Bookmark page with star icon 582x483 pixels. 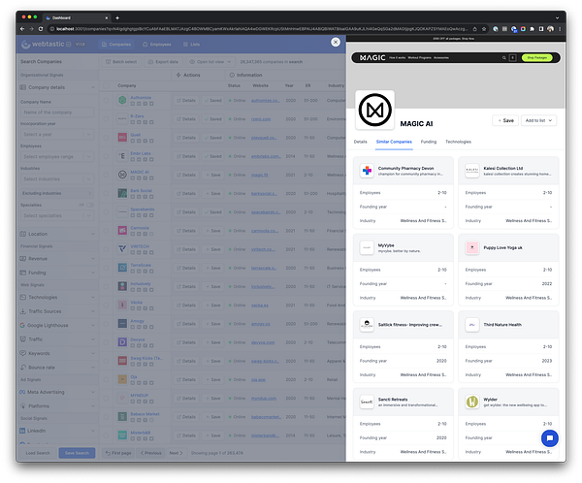coord(484,29)
